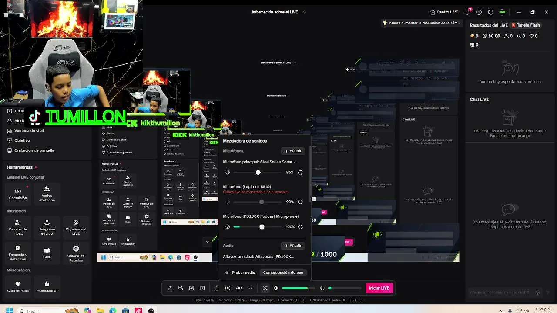Click the CPU usage status text

pyautogui.click(x=204, y=300)
